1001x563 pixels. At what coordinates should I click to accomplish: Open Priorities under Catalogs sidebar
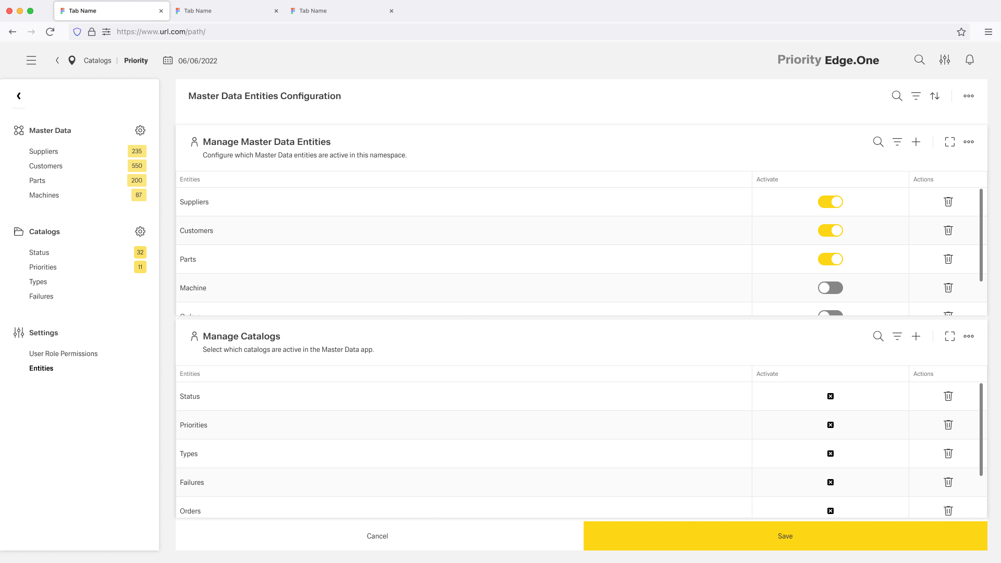[43, 267]
